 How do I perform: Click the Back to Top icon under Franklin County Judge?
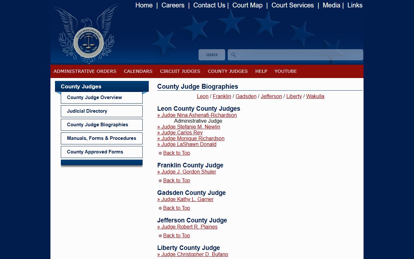pyautogui.click(x=160, y=181)
